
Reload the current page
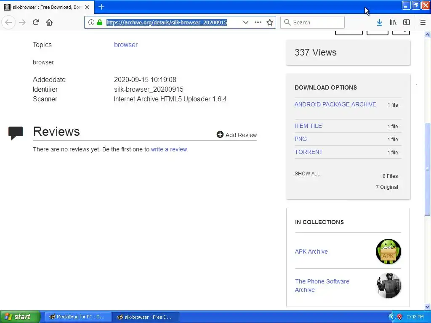click(36, 22)
